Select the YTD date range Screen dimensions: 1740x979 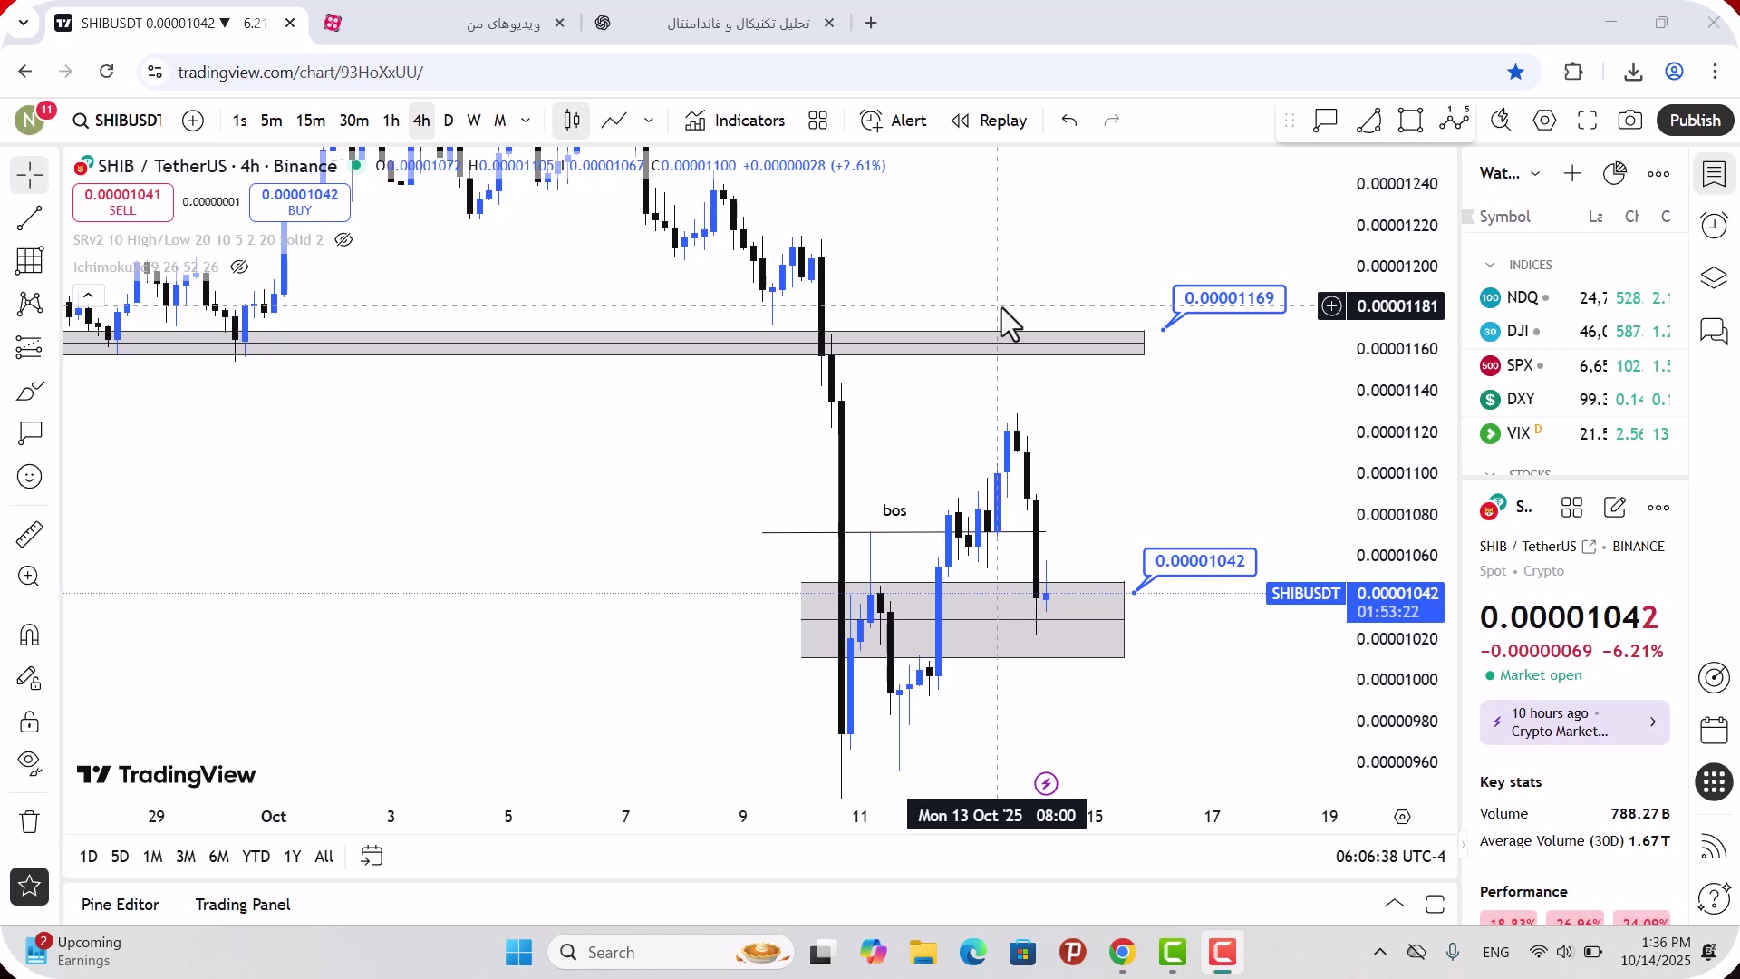[256, 857]
